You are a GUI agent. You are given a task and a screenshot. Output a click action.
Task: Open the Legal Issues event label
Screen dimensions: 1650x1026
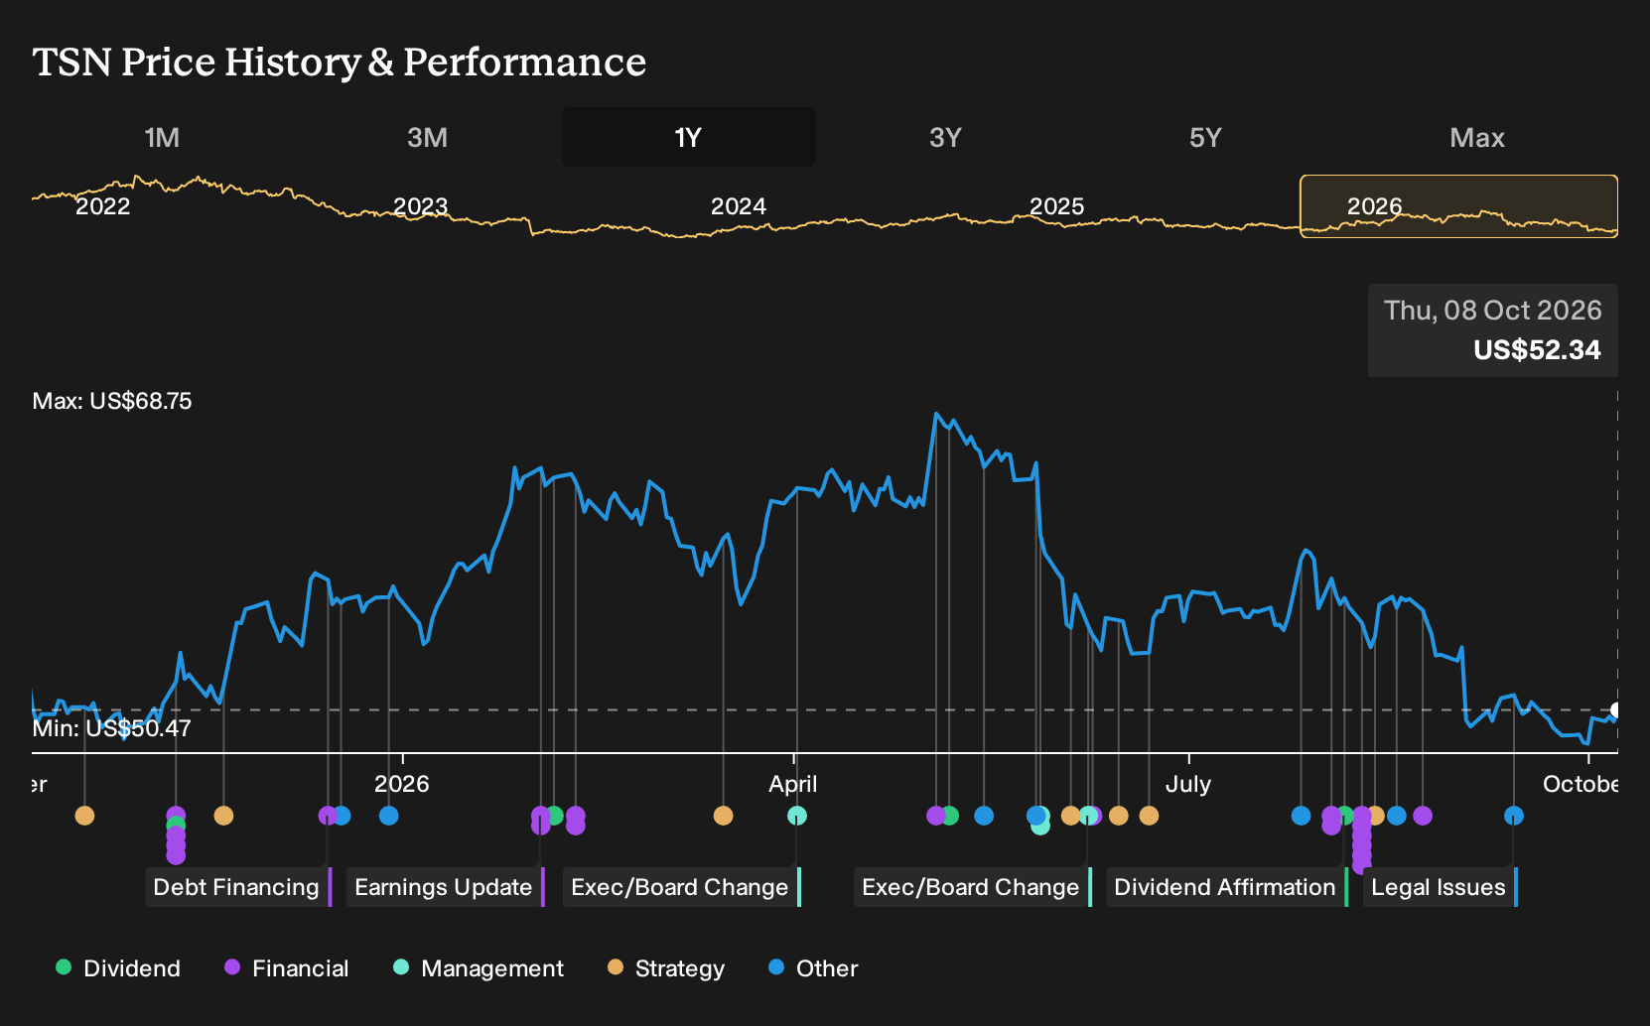1440,887
